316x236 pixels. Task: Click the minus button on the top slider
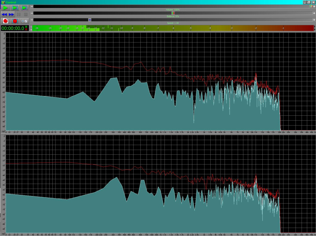pyautogui.click(x=32, y=6)
